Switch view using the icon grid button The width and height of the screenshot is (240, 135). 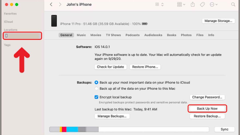157,4
